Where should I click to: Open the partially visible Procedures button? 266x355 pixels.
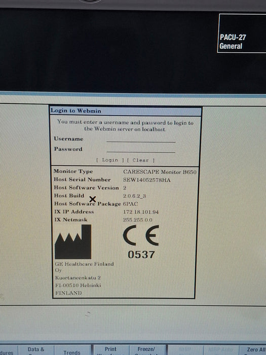(x=9, y=350)
